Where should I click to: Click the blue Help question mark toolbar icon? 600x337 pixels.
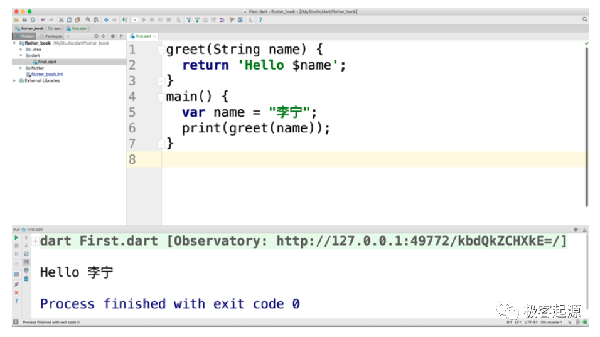click(260, 20)
